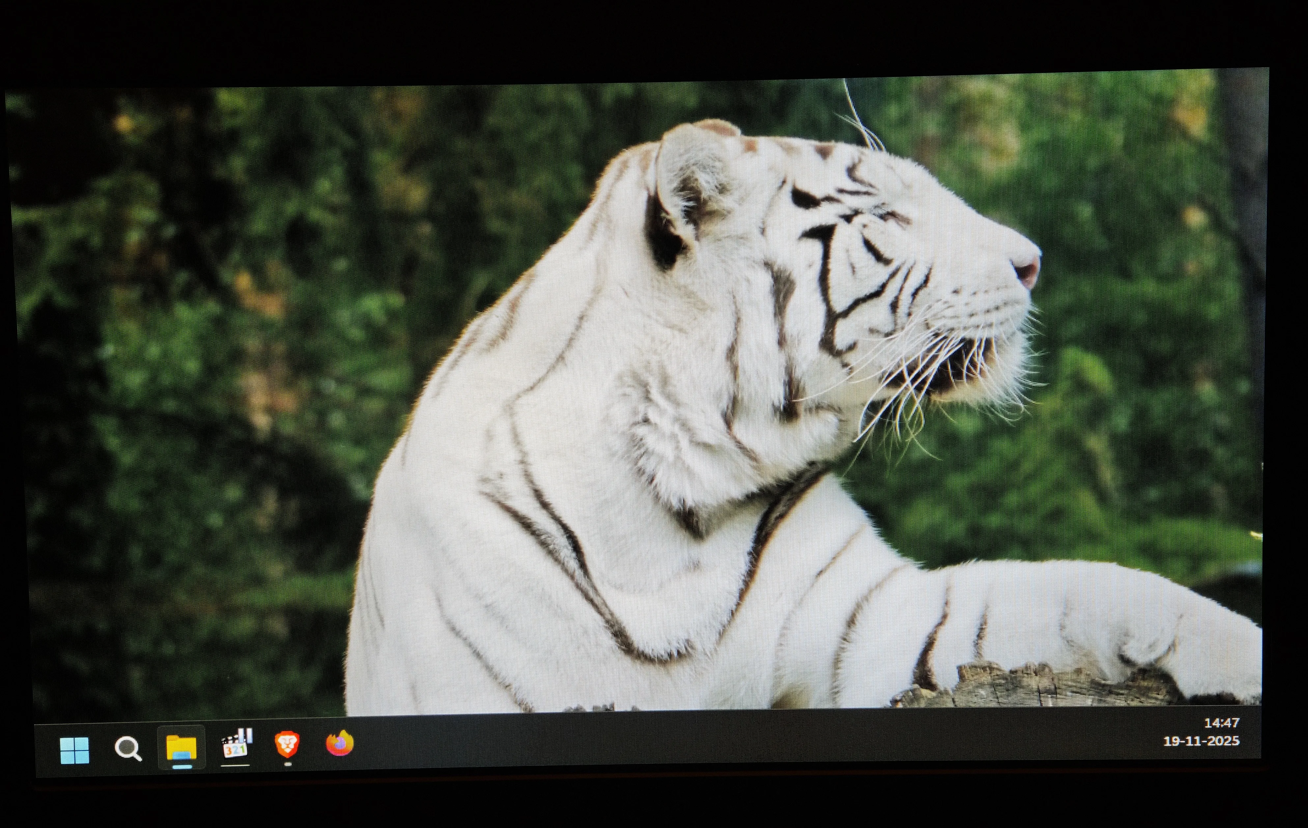Click blue active indicator under File Explorer
Viewport: 1308px width, 828px height.
(182, 767)
